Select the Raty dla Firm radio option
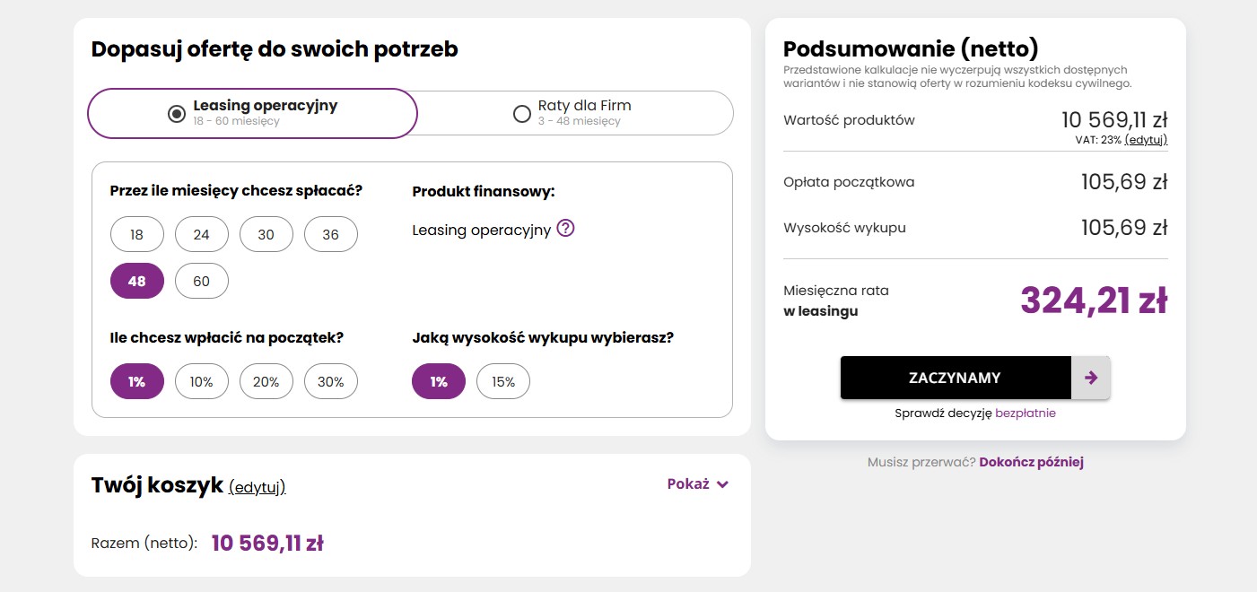This screenshot has width=1257, height=592. point(522,113)
